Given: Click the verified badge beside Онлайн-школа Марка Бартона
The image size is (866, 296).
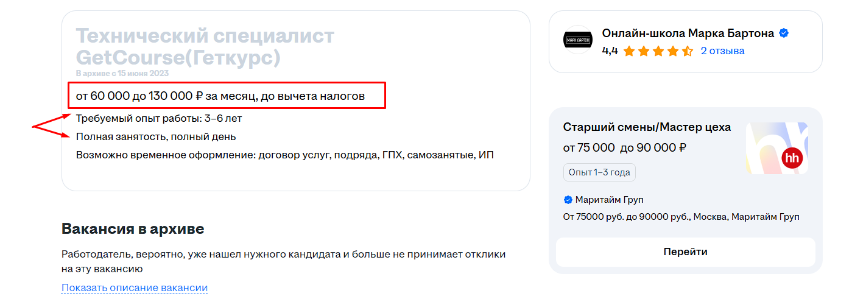Looking at the screenshot, I should [784, 33].
